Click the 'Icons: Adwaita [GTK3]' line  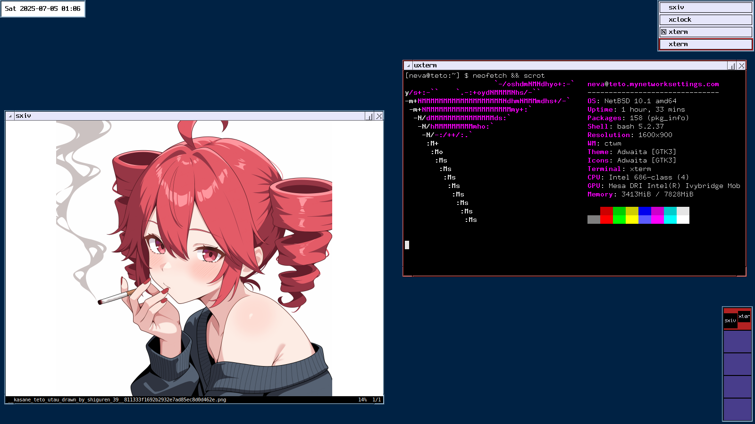(x=632, y=161)
